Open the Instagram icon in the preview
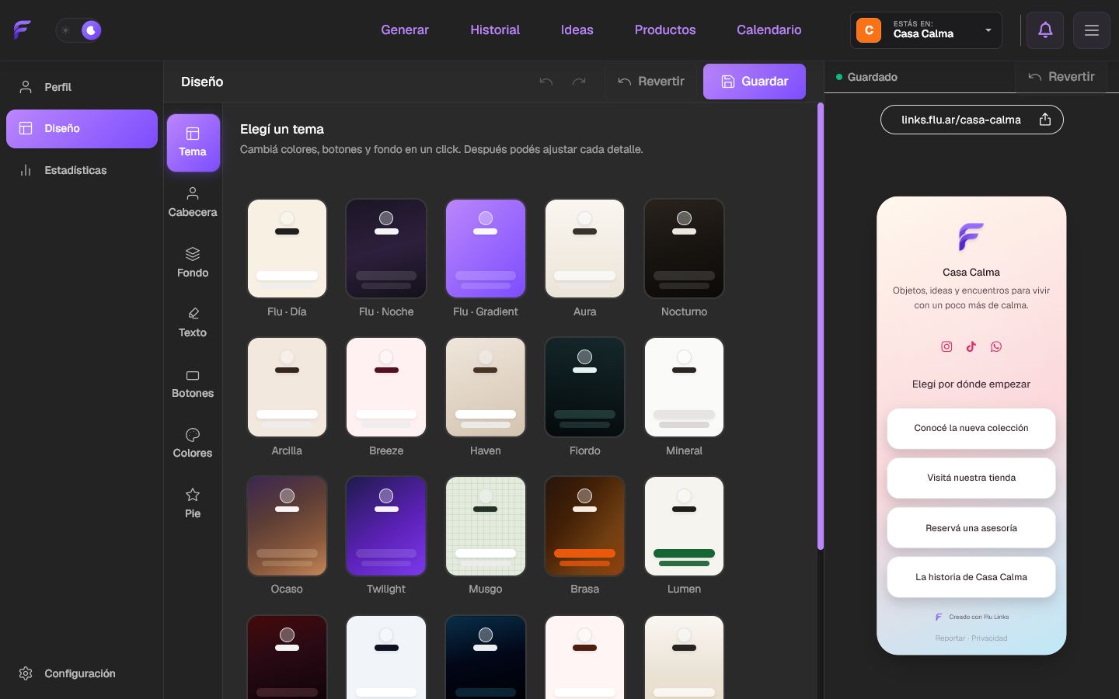The image size is (1119, 699). click(946, 346)
